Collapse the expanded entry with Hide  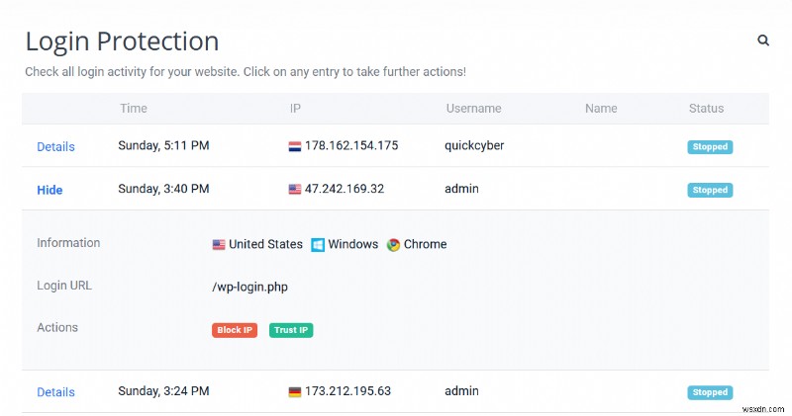pyautogui.click(x=49, y=189)
